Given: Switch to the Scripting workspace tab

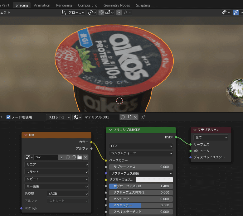Looking at the screenshot, I should pyautogui.click(x=143, y=5).
